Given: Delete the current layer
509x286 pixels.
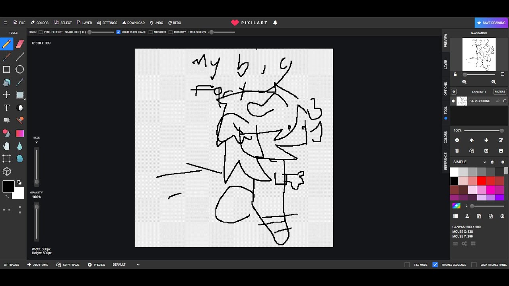Looking at the screenshot, I should click(457, 151).
